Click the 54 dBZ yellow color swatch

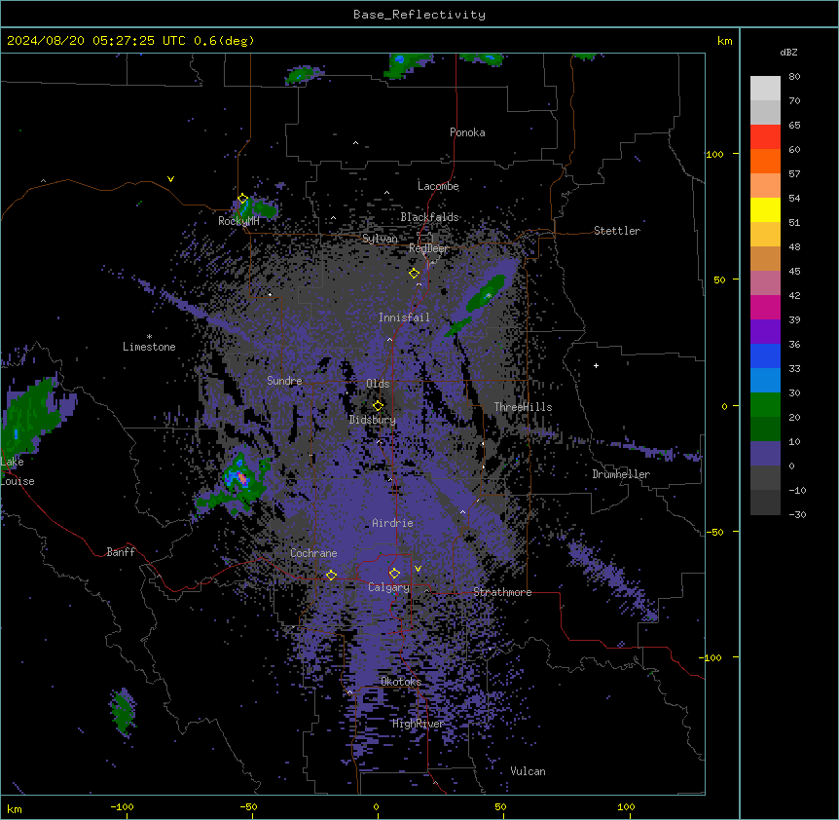tap(765, 209)
